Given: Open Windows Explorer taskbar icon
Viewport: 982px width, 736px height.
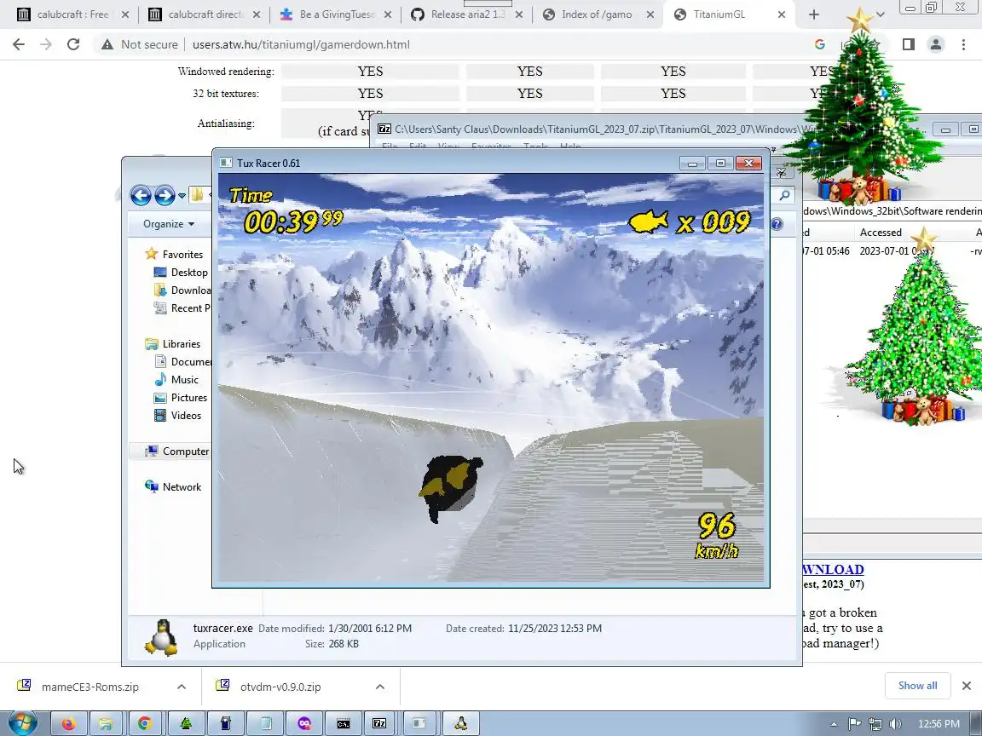Looking at the screenshot, I should pos(107,723).
